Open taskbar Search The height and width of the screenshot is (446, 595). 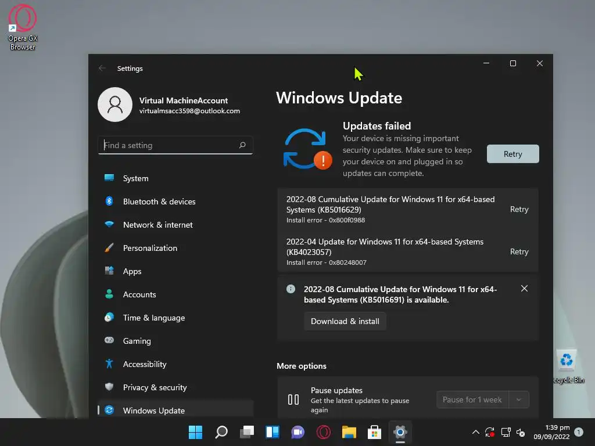coord(221,432)
